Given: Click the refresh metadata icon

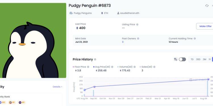Looking at the screenshot, I should [x=207, y=6].
